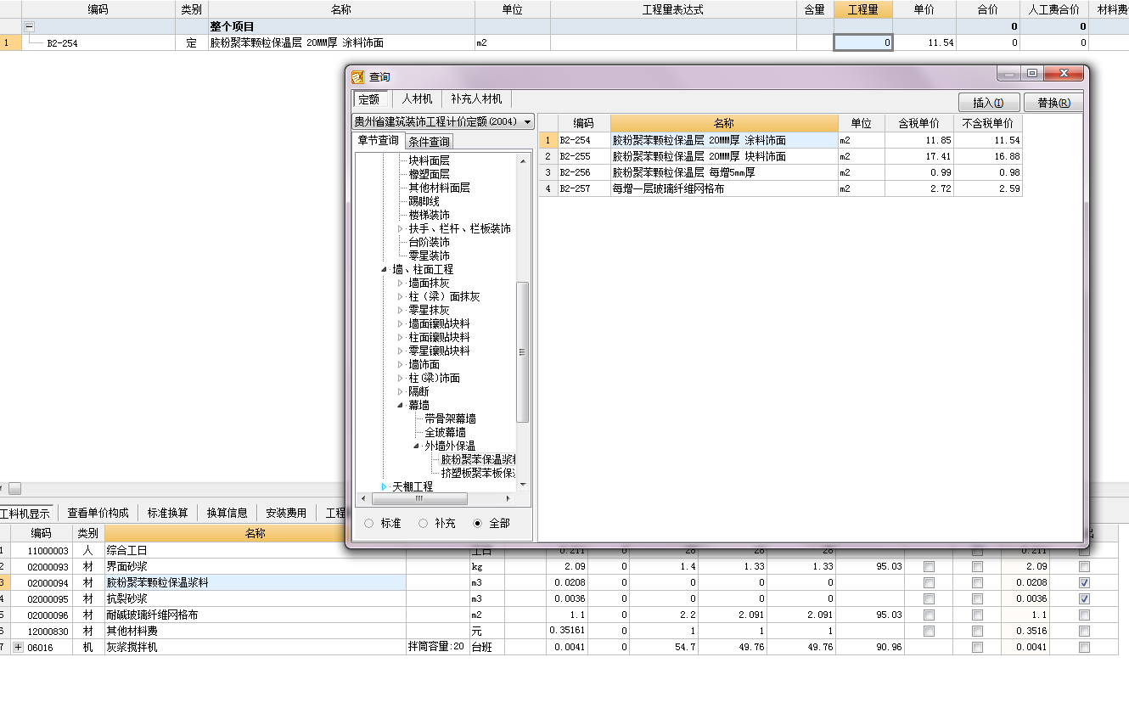1129x702 pixels.
Task: Uncheck the ticked checkbox in 胶粉聚苯颗粒保温浆料 row
Action: [1084, 582]
